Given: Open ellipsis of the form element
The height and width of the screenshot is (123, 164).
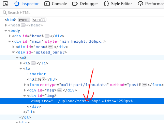Looking at the screenshot, I should coord(144,85).
